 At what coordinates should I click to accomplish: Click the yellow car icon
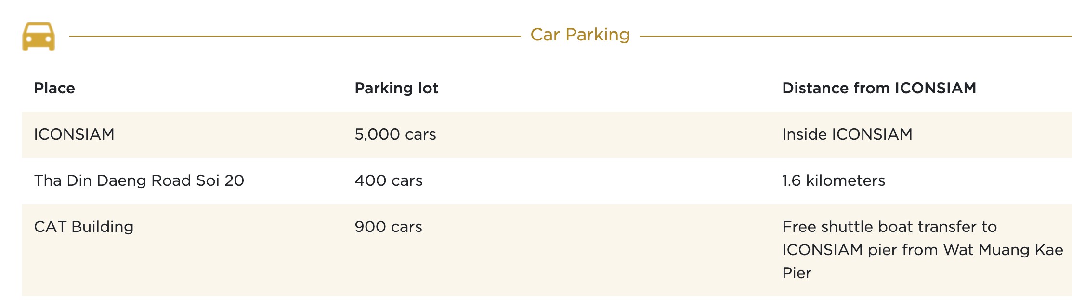(x=39, y=36)
